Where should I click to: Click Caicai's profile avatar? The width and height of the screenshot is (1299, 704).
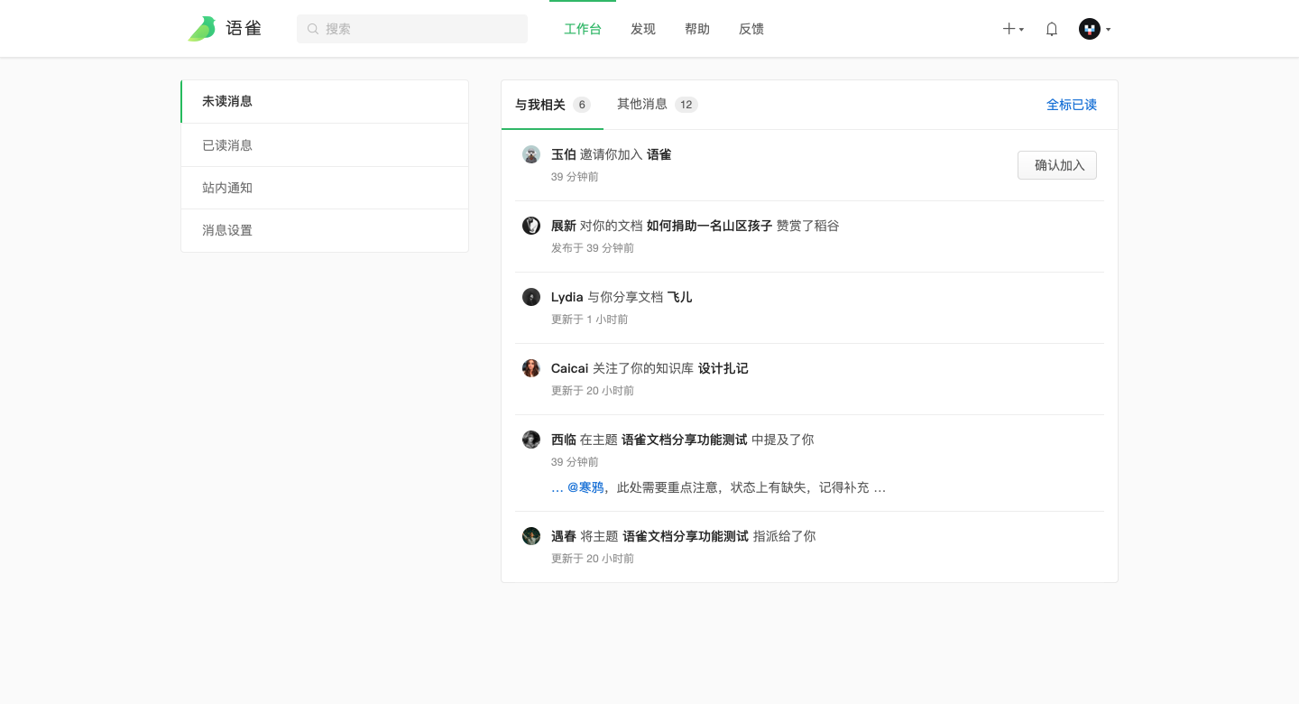tap(531, 368)
